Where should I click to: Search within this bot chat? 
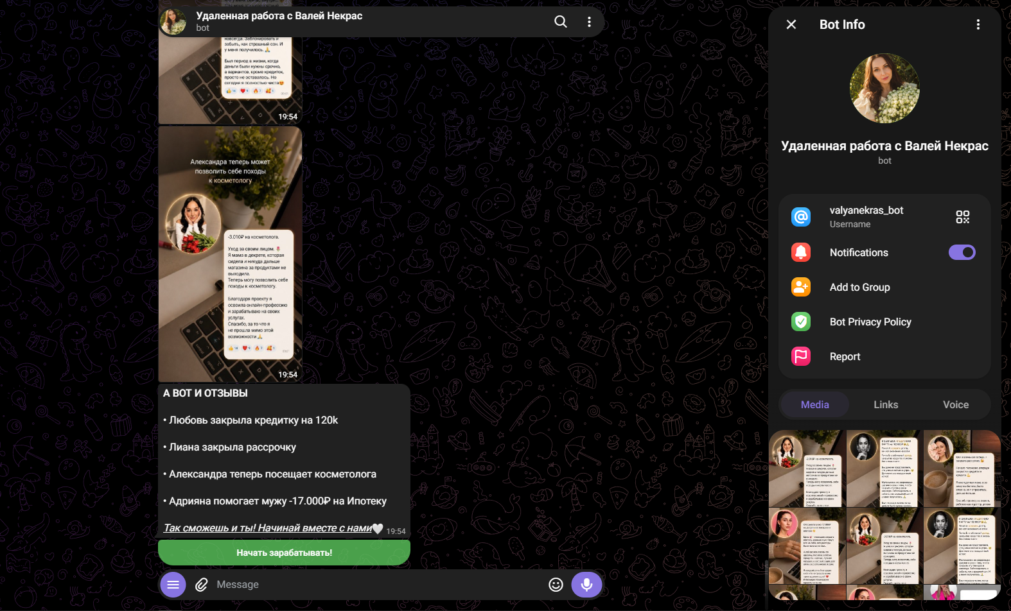tap(561, 22)
